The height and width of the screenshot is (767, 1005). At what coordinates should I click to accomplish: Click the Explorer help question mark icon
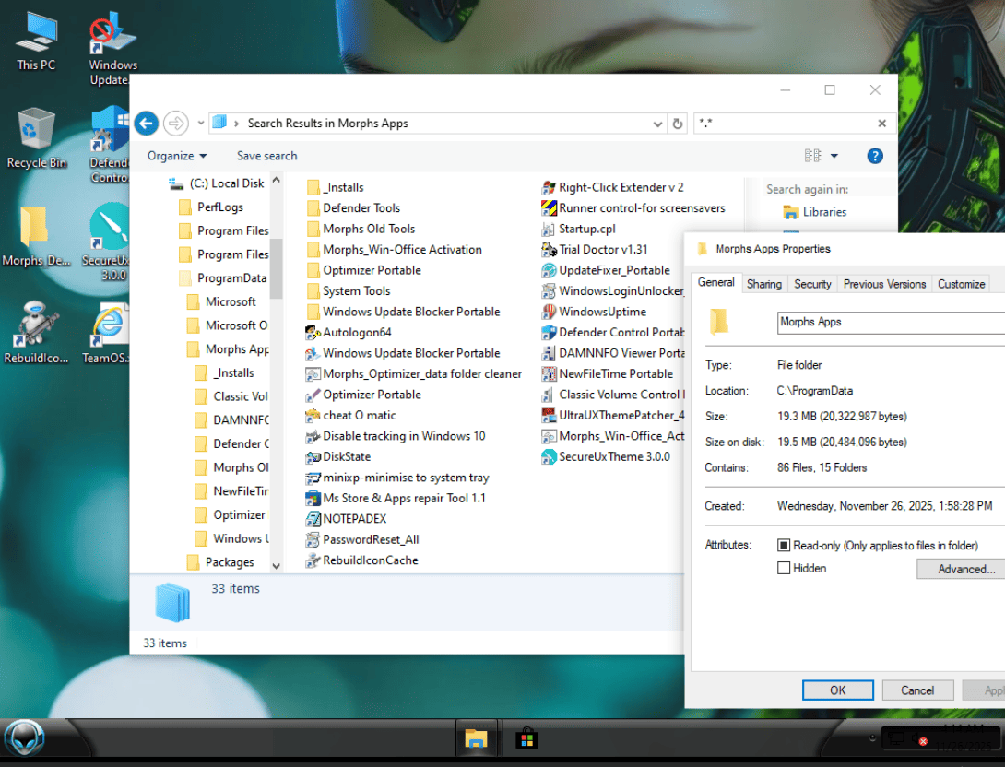875,156
